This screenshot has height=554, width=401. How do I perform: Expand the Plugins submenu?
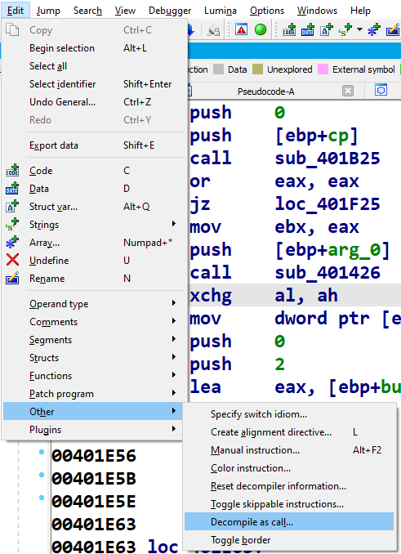pyautogui.click(x=173, y=429)
